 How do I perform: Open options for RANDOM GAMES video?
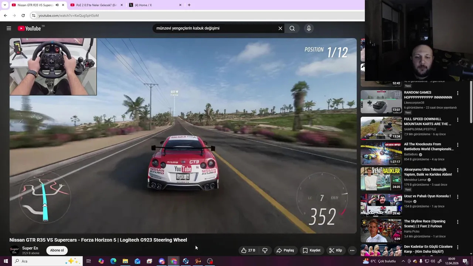(457, 93)
